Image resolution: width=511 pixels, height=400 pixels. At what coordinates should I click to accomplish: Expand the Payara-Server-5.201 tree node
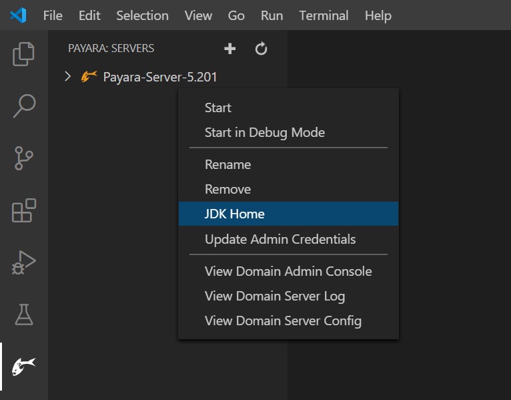click(67, 77)
